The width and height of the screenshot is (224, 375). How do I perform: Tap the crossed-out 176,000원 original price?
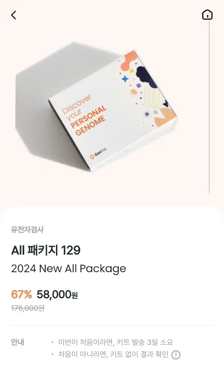click(28, 308)
